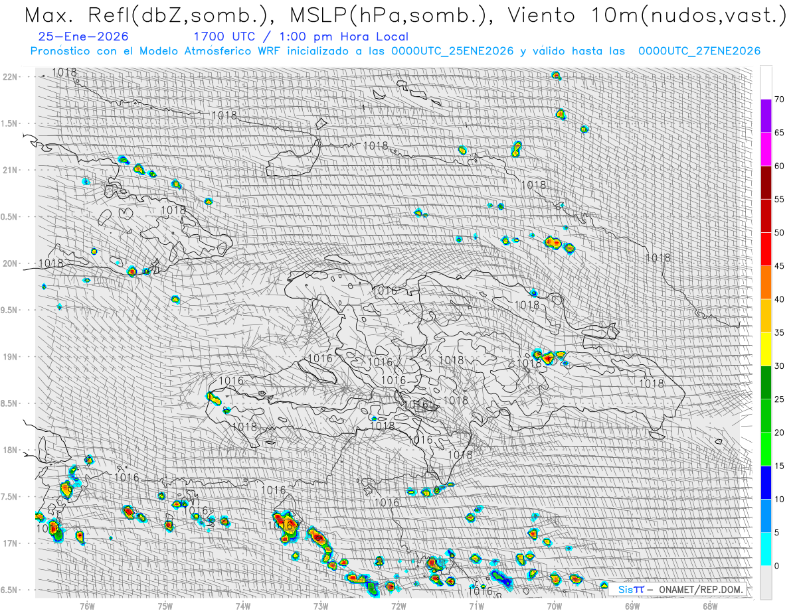Click the gold 35–40 dBZ legend band
The width and height of the screenshot is (797, 615).
coord(766,316)
